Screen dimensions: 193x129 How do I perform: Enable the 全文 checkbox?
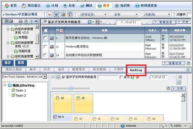click(x=121, y=77)
